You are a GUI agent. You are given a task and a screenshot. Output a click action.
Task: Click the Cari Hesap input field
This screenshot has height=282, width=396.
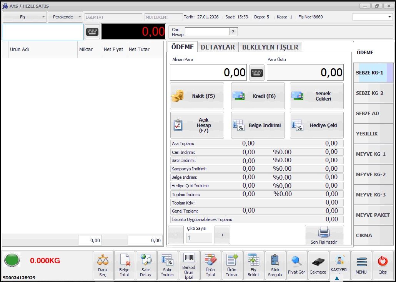tap(207, 32)
